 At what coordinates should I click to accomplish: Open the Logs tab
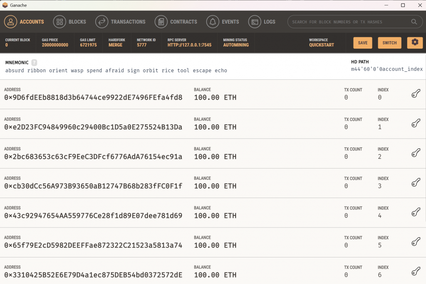pos(262,22)
